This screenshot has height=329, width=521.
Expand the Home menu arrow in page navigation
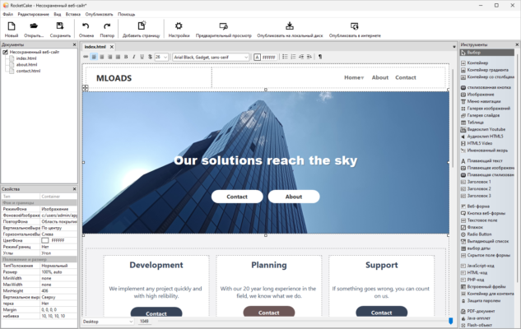click(x=362, y=77)
